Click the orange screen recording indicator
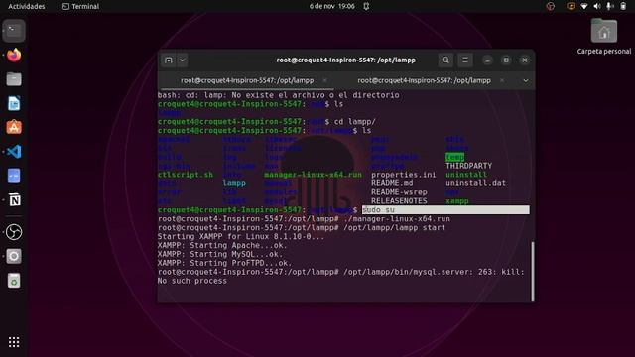 click(x=571, y=6)
